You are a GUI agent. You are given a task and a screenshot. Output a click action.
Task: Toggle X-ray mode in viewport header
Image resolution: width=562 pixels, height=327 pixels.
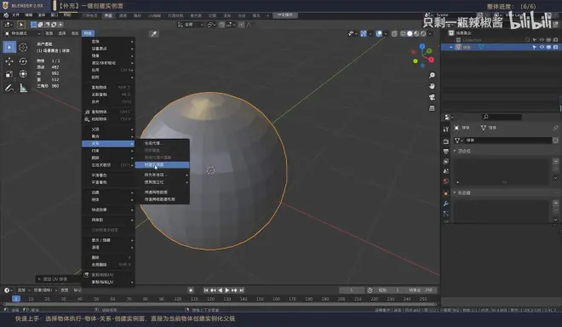[x=394, y=34]
